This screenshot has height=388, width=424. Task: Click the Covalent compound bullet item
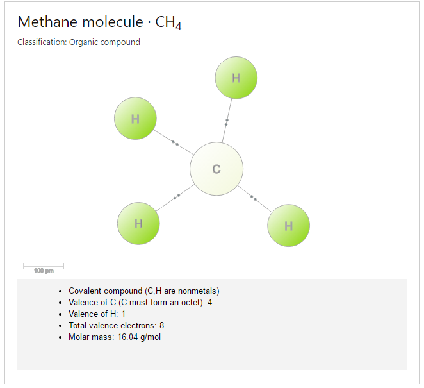144,291
